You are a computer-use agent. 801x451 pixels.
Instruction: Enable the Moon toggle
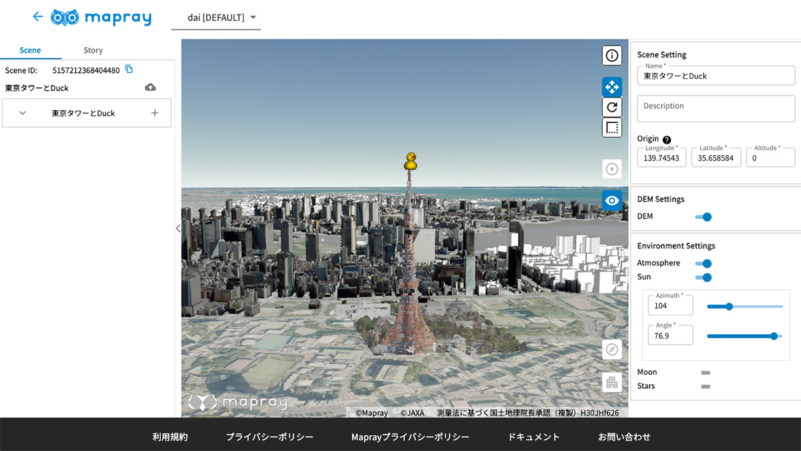coord(705,373)
